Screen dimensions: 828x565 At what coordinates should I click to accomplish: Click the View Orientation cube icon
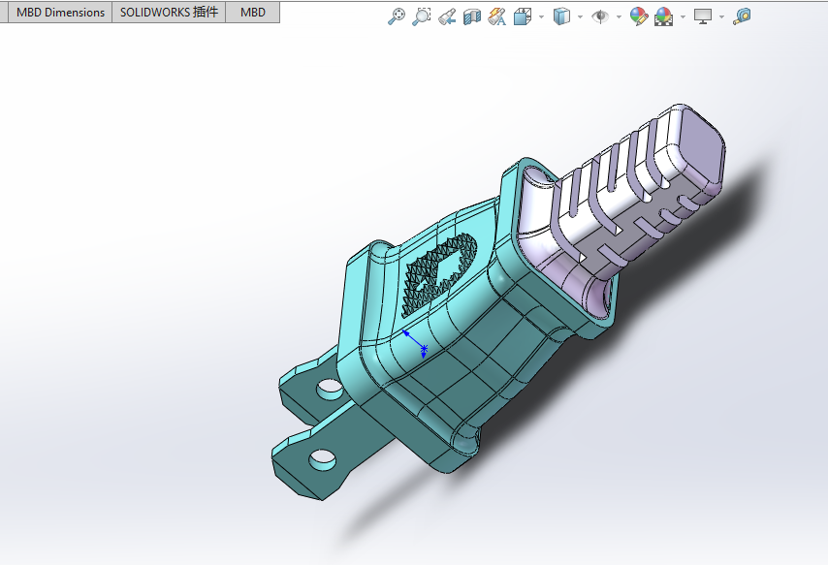(523, 16)
